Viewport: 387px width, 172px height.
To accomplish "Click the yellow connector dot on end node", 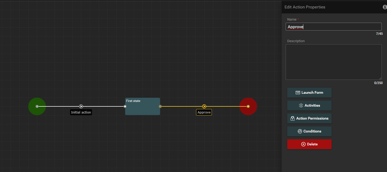I will (248, 106).
